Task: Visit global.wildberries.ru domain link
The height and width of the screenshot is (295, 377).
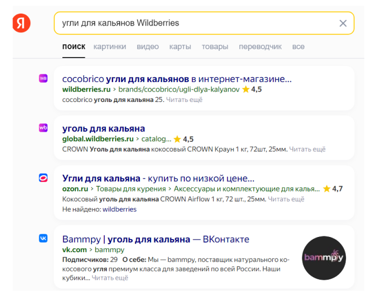Action: click(x=98, y=139)
